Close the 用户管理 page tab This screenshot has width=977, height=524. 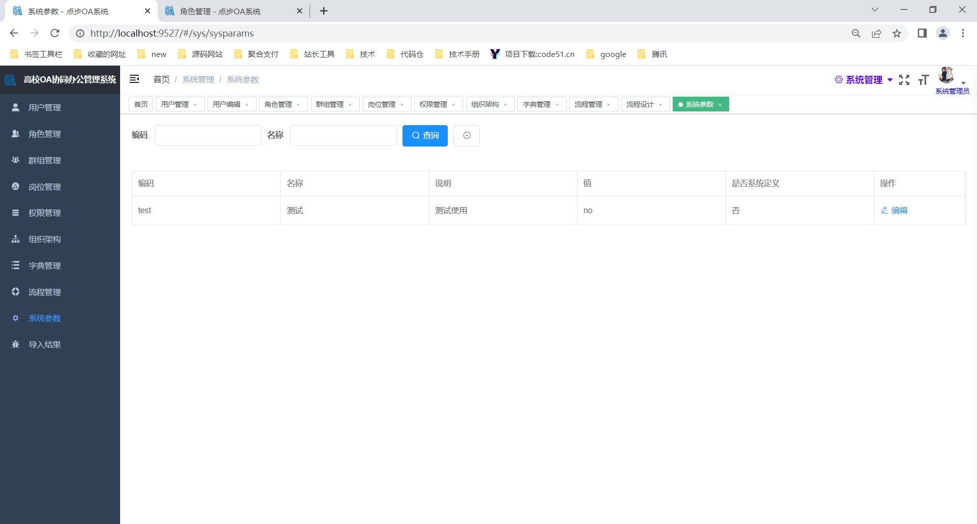click(x=195, y=105)
